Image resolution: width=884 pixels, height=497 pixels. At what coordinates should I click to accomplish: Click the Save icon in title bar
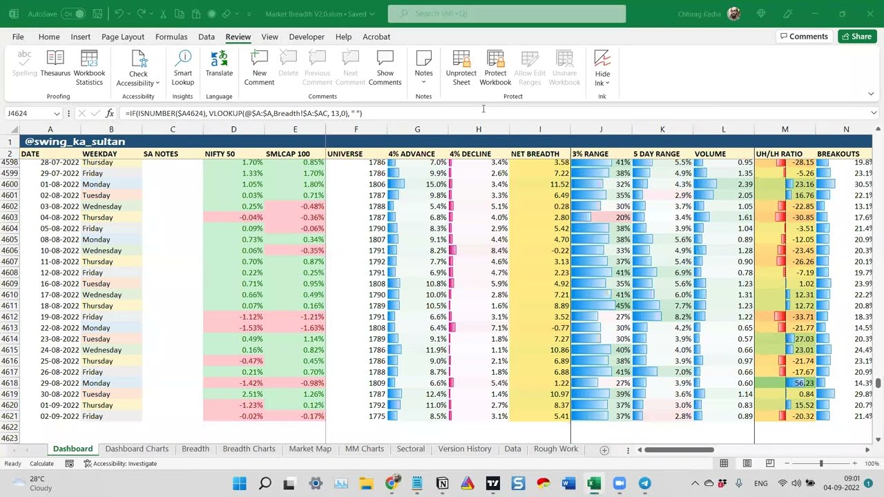pyautogui.click(x=99, y=14)
